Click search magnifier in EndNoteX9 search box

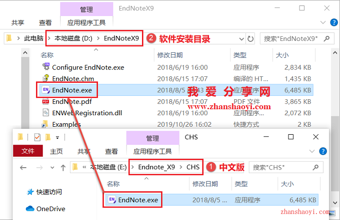tap(326, 38)
